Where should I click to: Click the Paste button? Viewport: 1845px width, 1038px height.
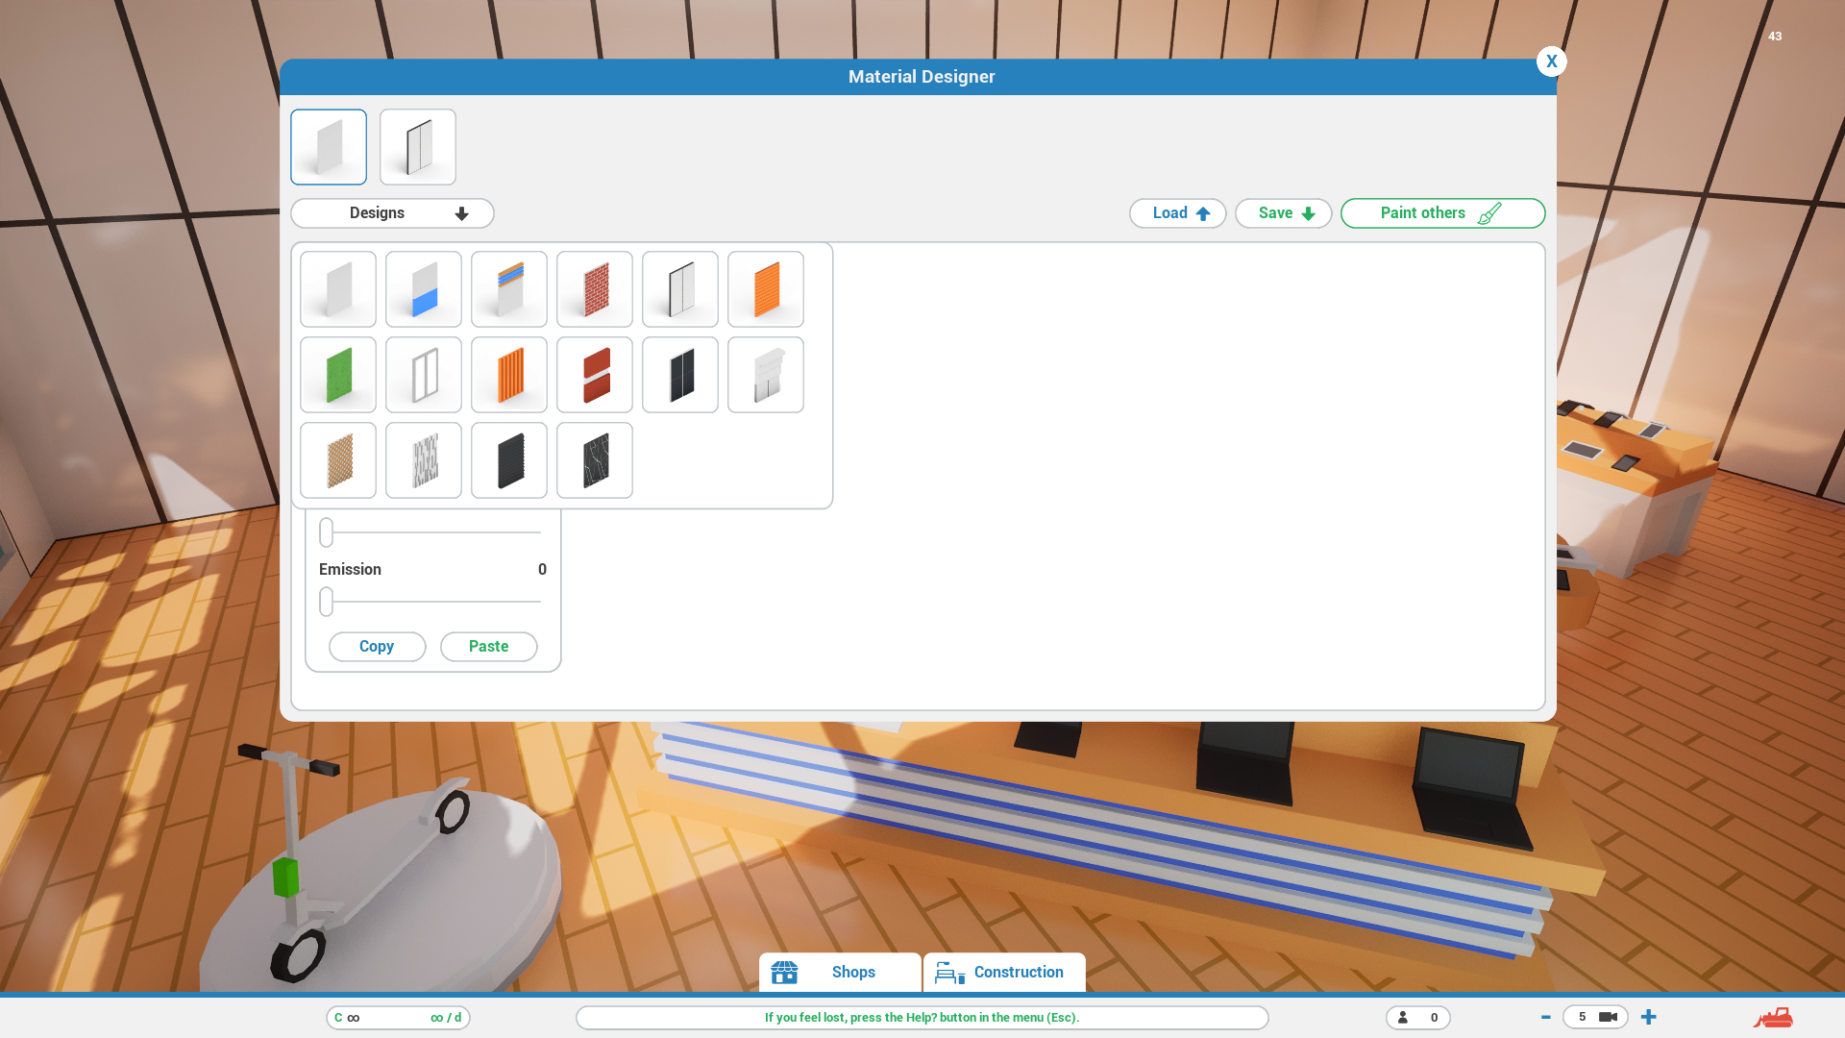click(x=488, y=647)
